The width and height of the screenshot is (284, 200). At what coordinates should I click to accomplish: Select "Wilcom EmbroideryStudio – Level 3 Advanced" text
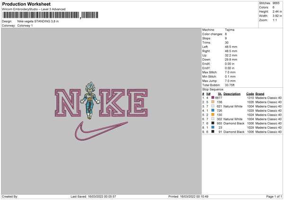(34, 9)
